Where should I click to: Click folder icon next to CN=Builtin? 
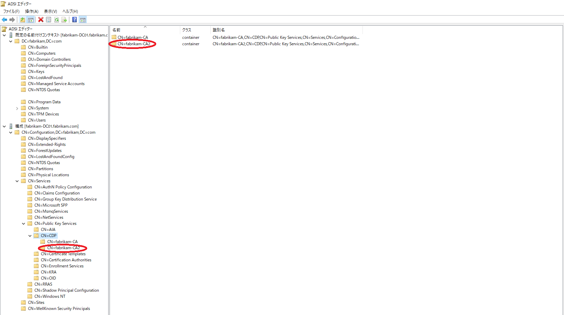23,47
